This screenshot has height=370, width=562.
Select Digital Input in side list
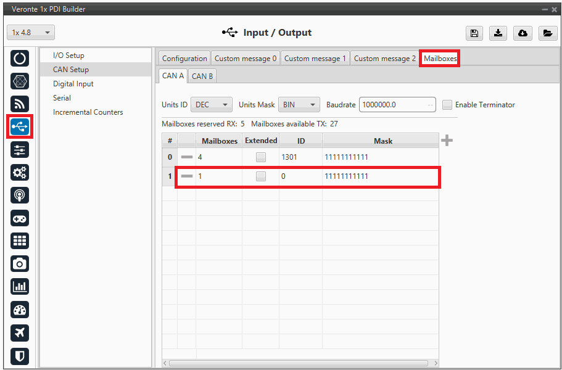[x=73, y=84]
